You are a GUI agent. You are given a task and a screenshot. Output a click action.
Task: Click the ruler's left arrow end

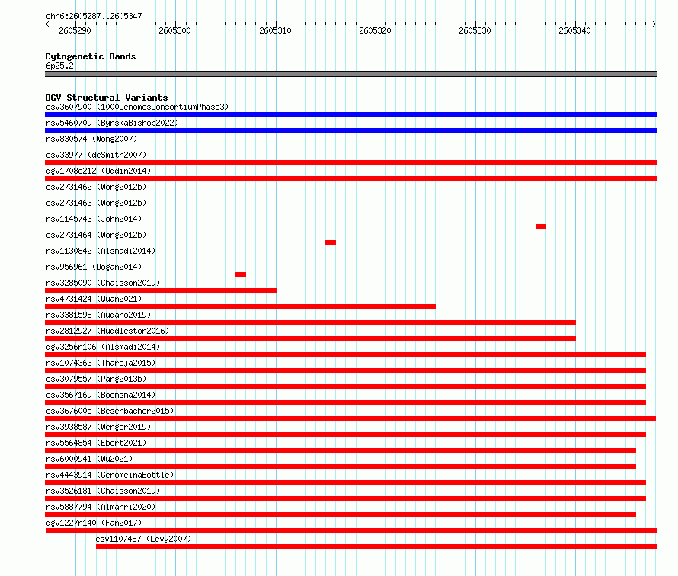point(47,24)
